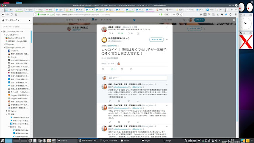The height and width of the screenshot is (143, 254).
Task: Go to the Firefox home page icon
Action: (16, 14)
